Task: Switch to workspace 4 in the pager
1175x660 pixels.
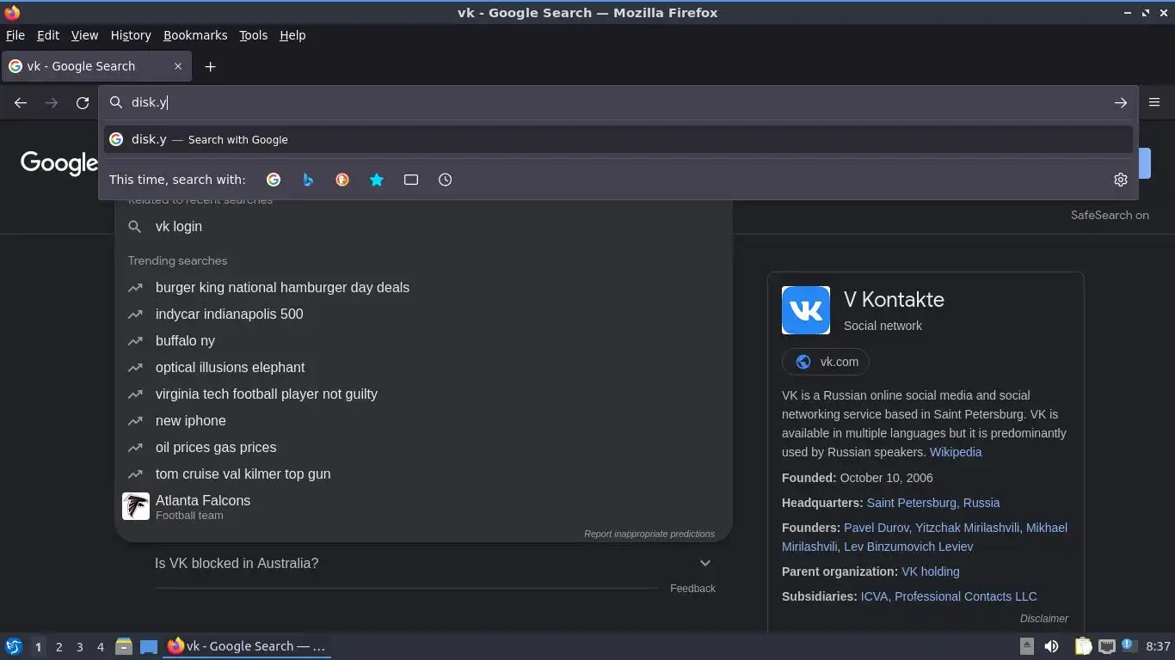Action: coord(100,646)
